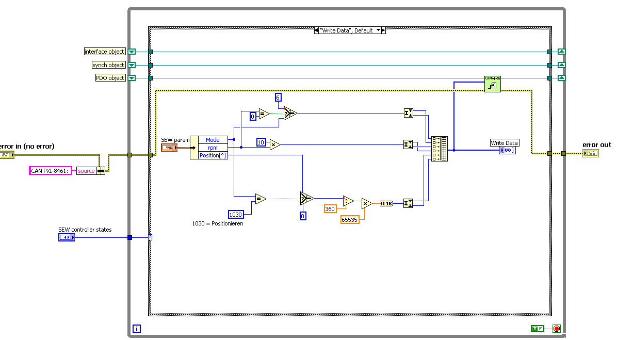Click the error out label
617x340 pixels.
tap(597, 145)
